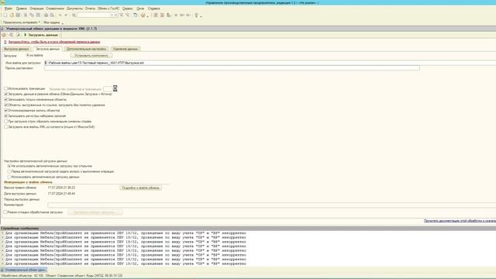496x279 pixels.
Task: Open the Help icon dropdown arrow in toolbar
Action: point(147,16)
